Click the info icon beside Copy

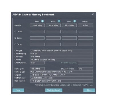(75, 21)
